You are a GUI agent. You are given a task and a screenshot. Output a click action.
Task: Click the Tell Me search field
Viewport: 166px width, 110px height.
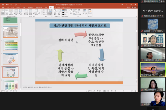[x=63, y=7]
